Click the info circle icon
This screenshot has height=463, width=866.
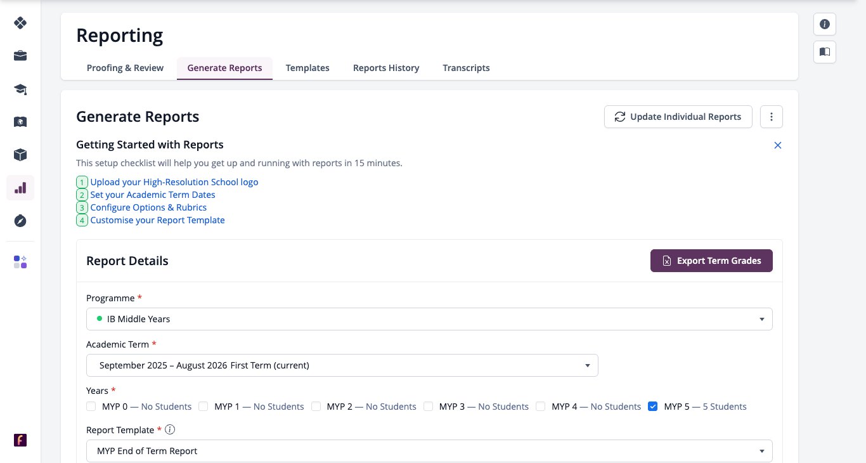click(x=825, y=24)
